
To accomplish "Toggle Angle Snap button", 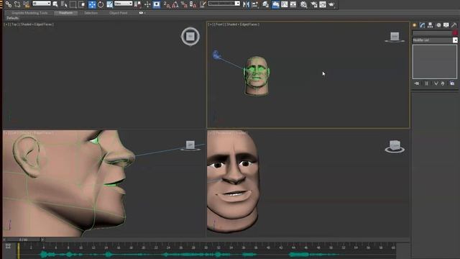I will point(175,4).
